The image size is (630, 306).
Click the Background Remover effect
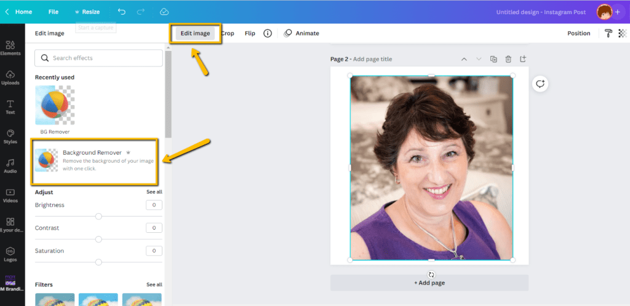tap(94, 162)
